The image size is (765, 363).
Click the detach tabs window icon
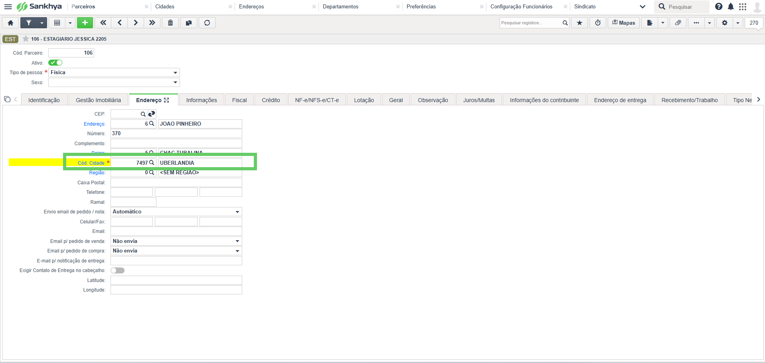7,99
